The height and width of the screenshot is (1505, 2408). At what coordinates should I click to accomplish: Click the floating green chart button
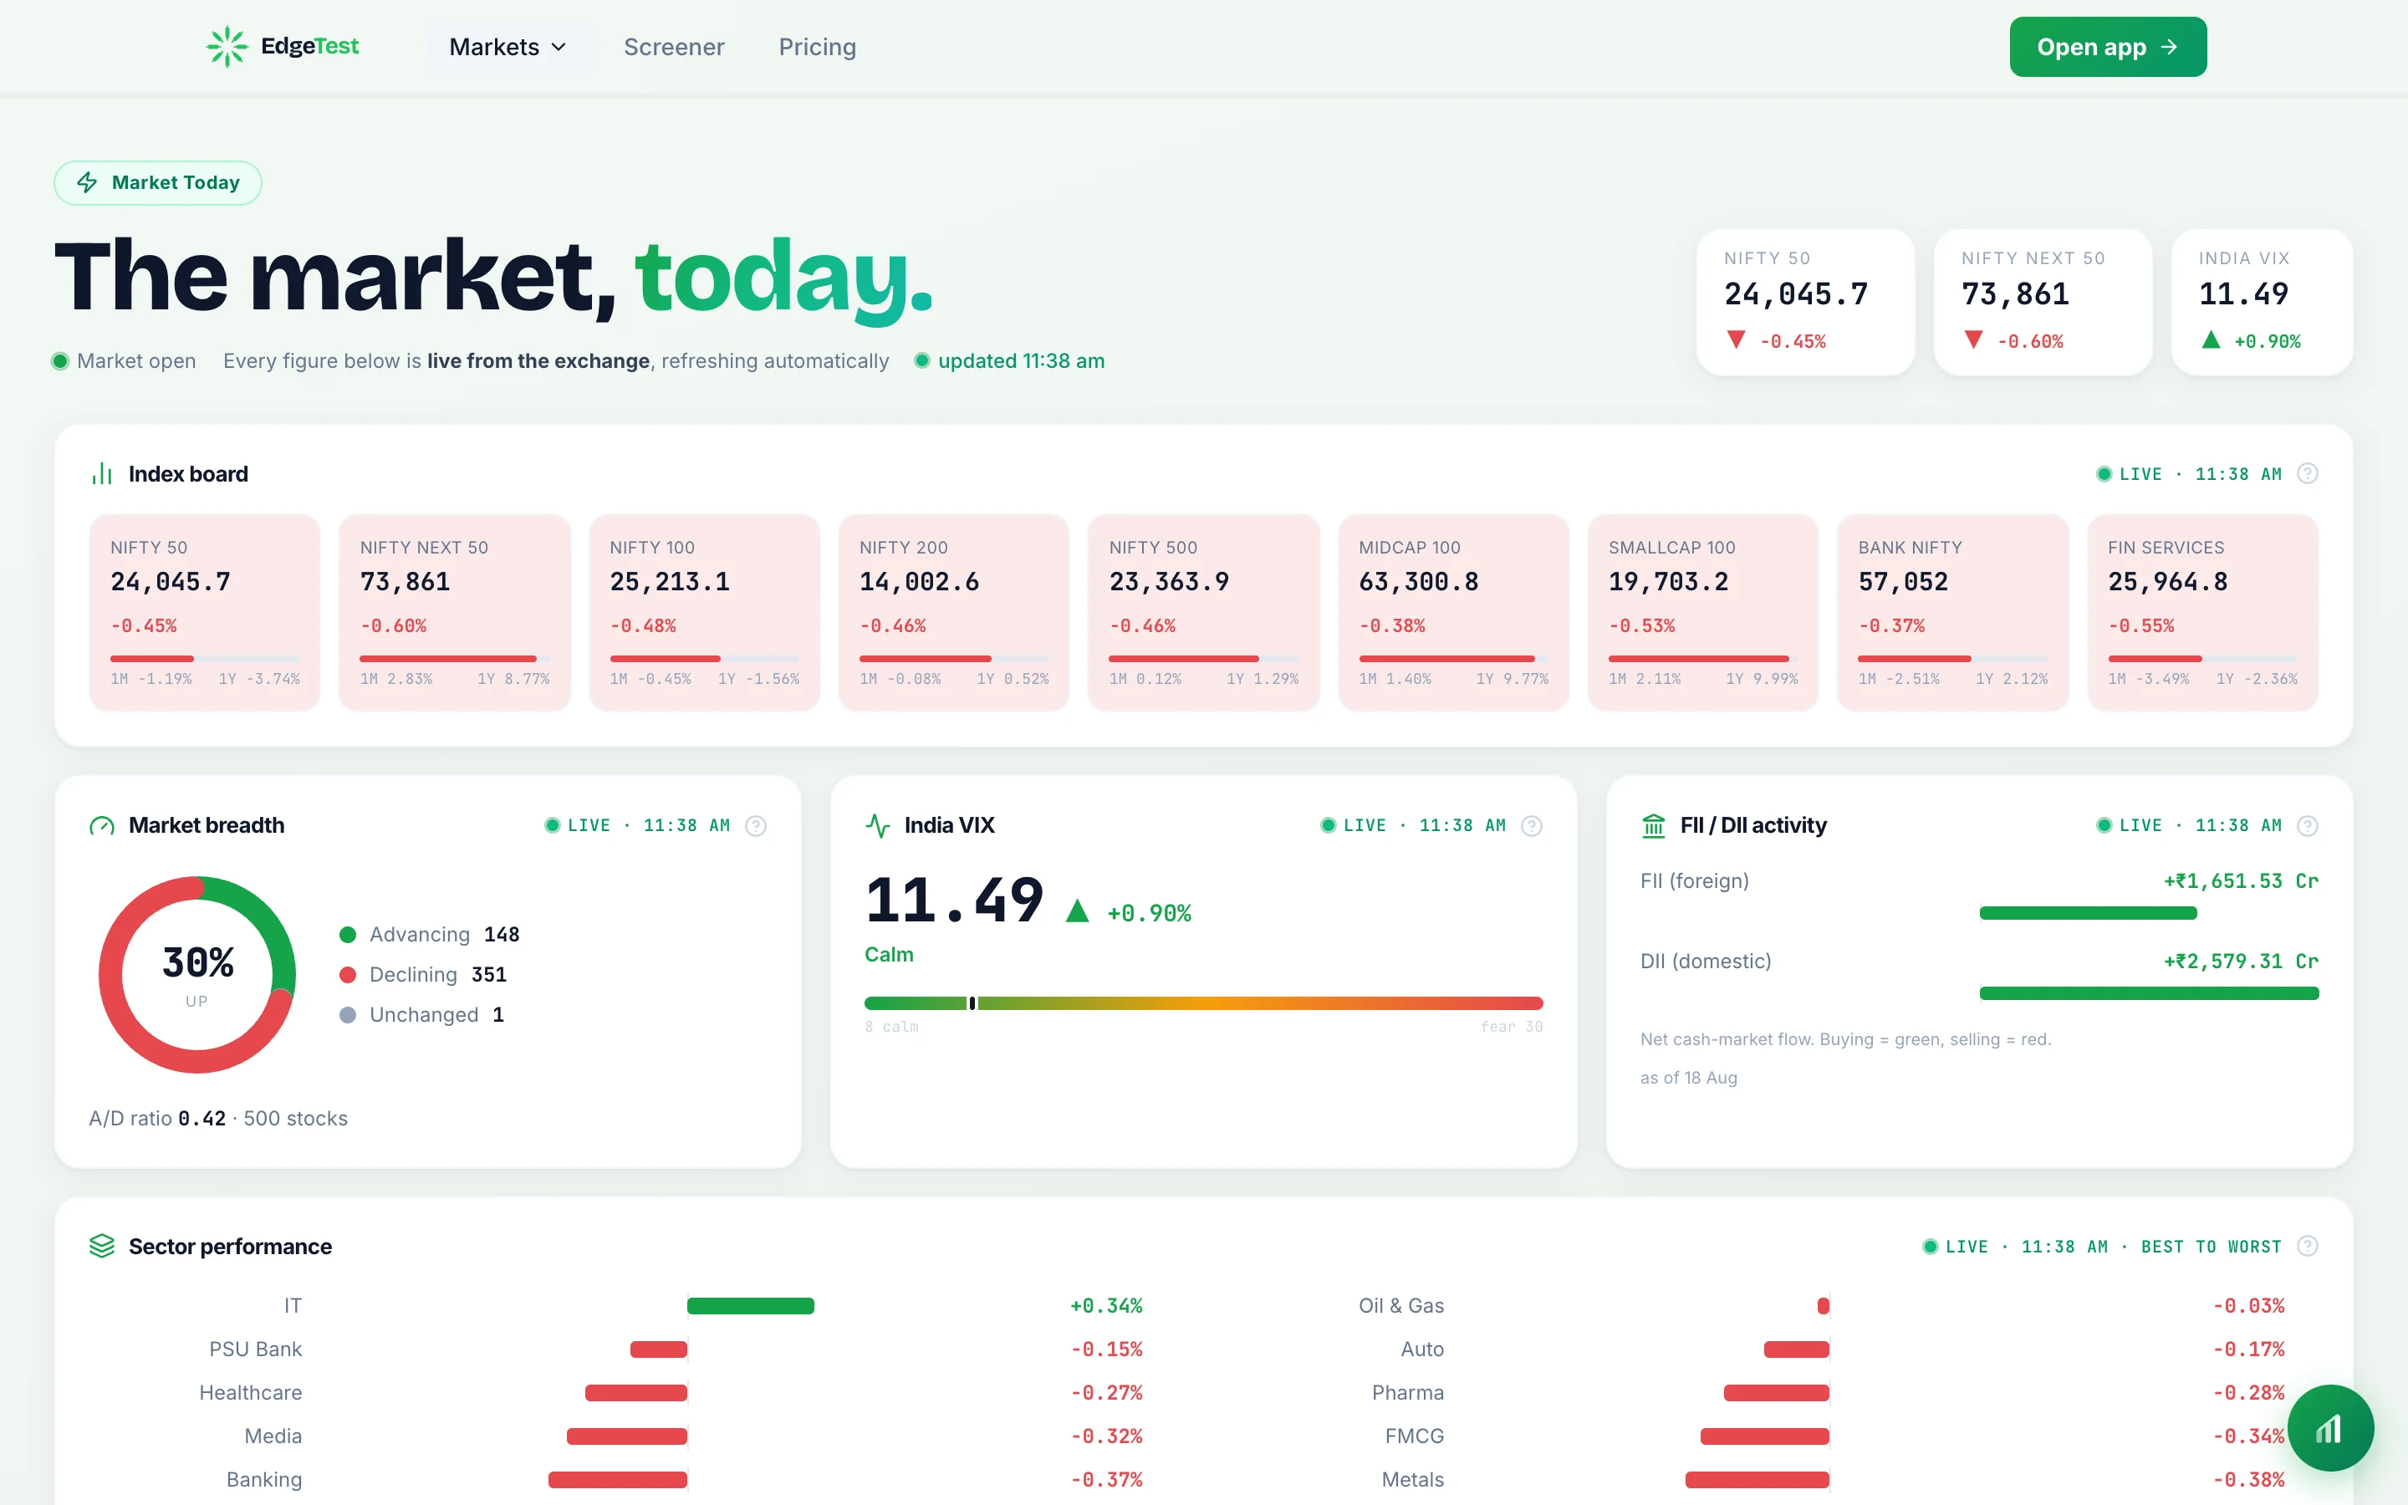pos(2330,1428)
